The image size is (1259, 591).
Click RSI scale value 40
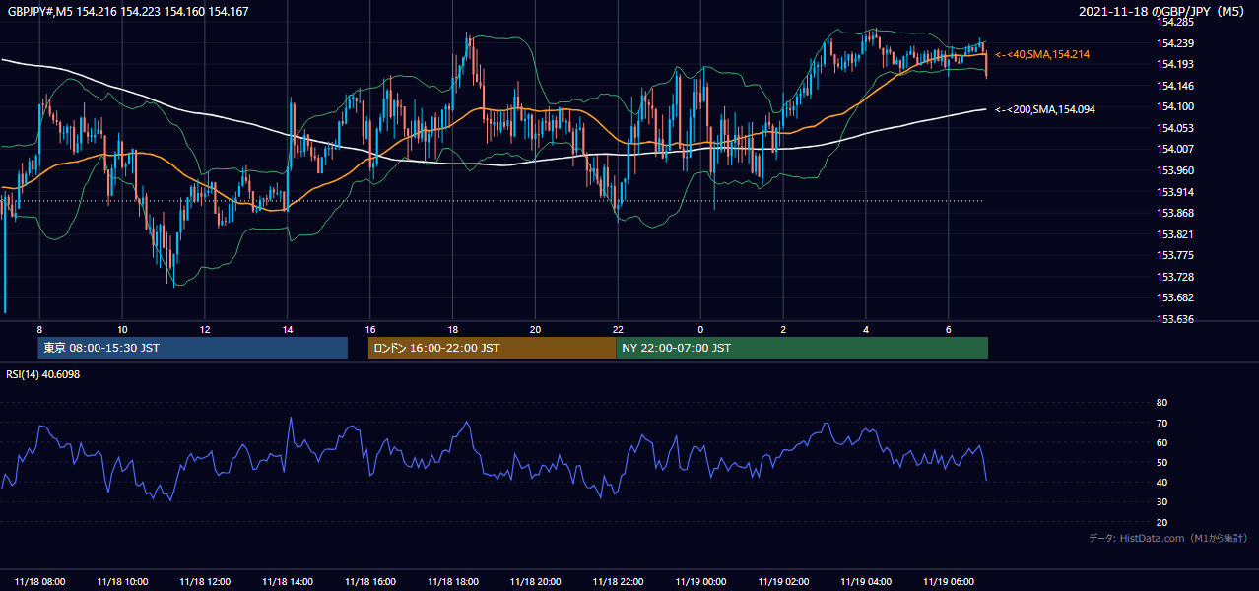pos(1161,482)
